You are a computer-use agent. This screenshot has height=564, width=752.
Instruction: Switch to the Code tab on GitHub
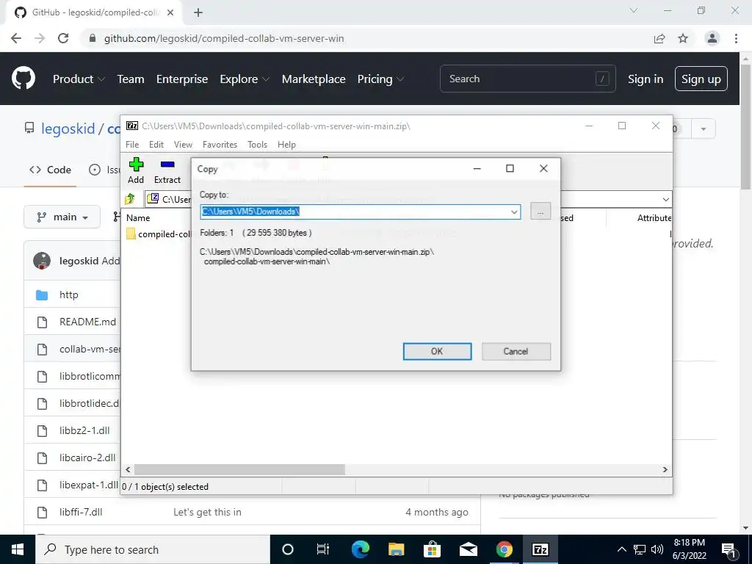click(x=51, y=170)
